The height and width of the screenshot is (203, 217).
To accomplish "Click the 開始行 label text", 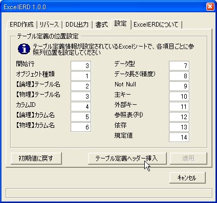I will pyautogui.click(x=25, y=64).
